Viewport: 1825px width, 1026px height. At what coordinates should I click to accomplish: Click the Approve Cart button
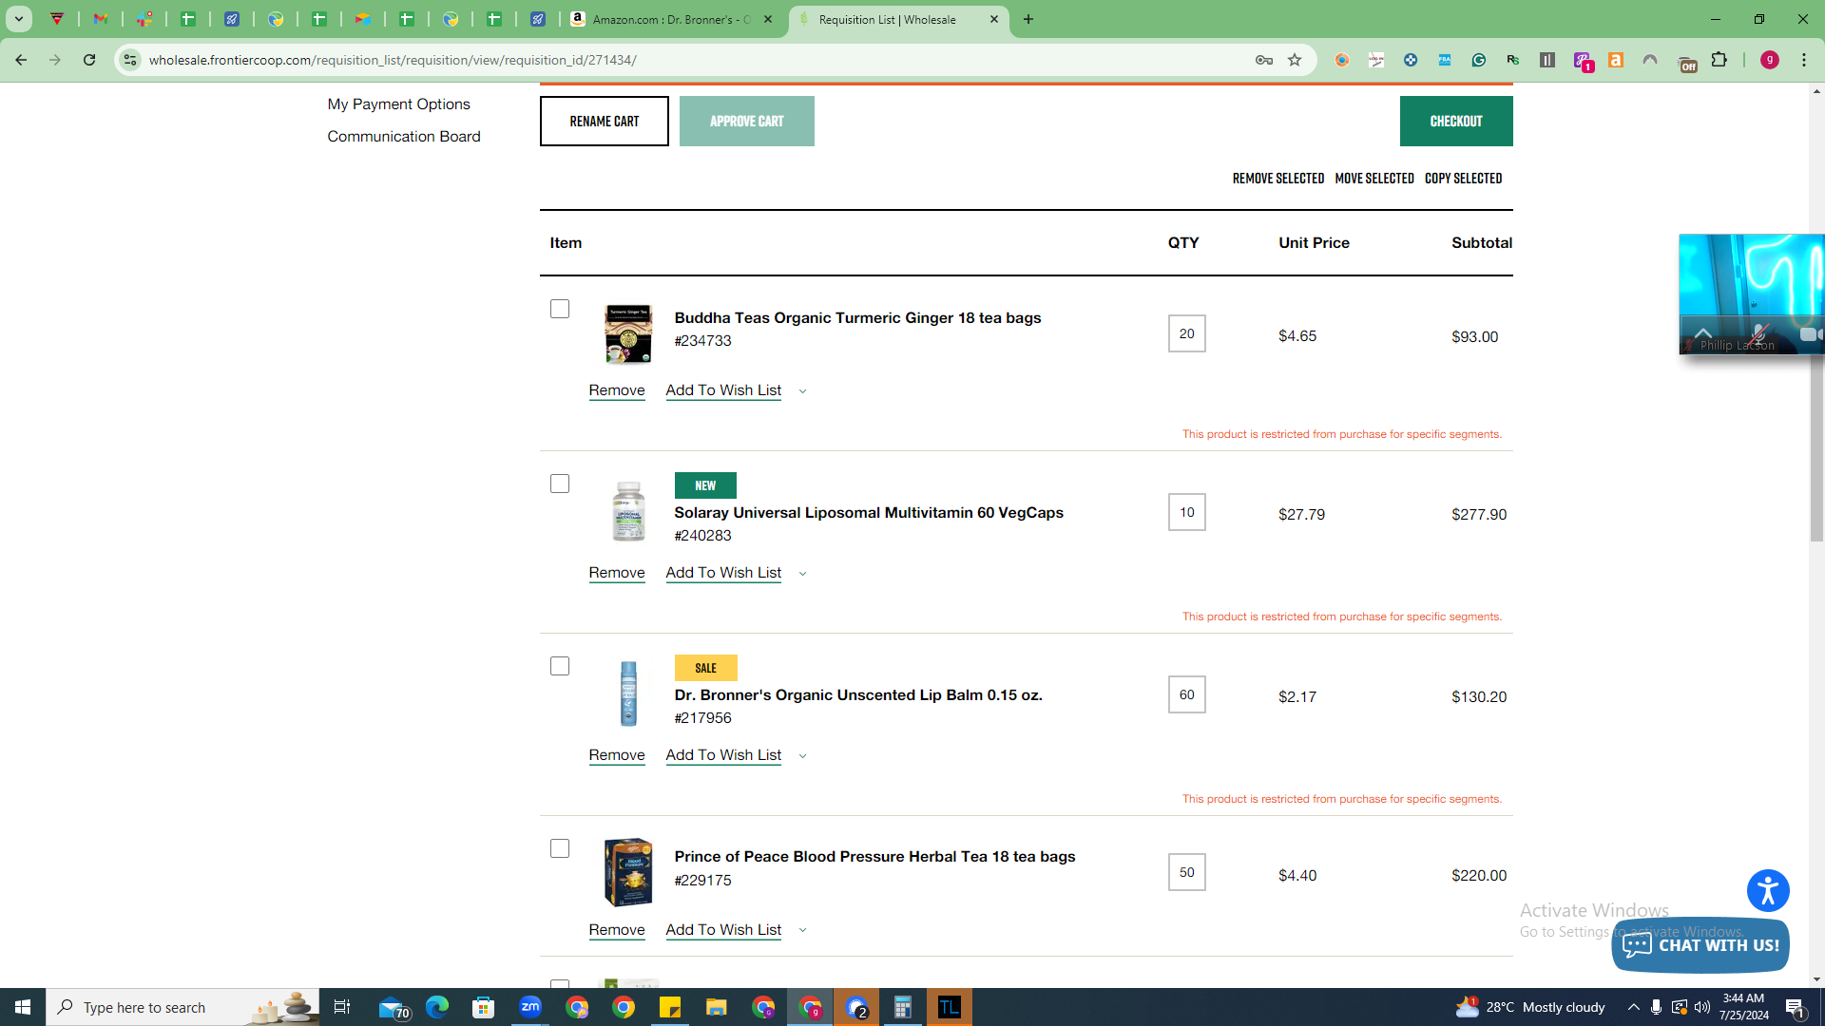(x=747, y=122)
